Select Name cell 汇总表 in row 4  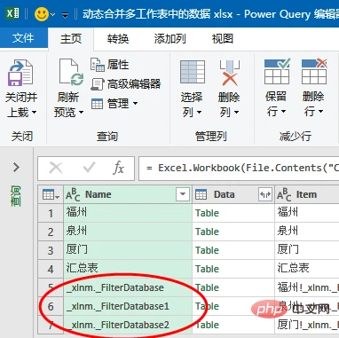coord(128,269)
